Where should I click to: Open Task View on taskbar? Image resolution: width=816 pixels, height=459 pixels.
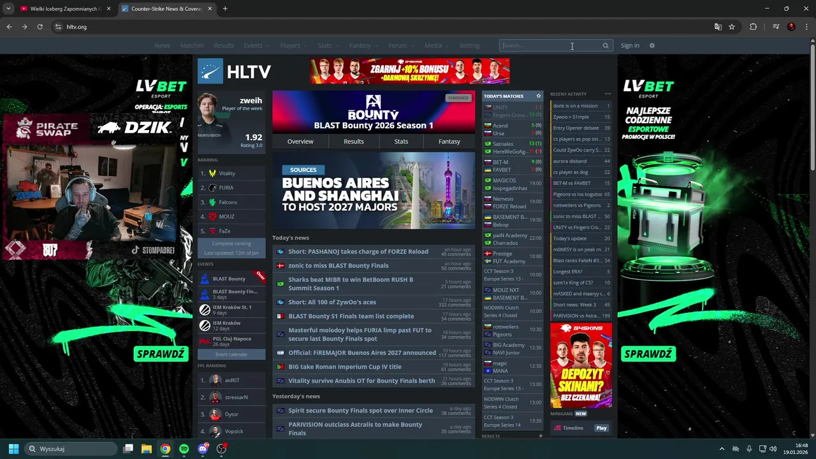[x=127, y=449]
